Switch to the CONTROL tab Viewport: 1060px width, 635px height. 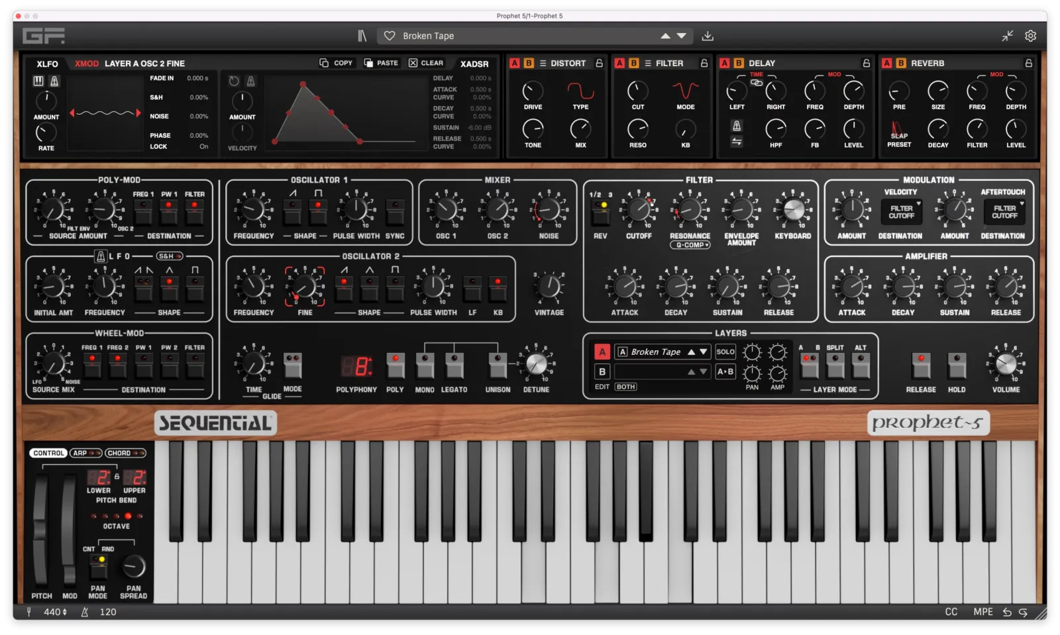[x=48, y=453]
